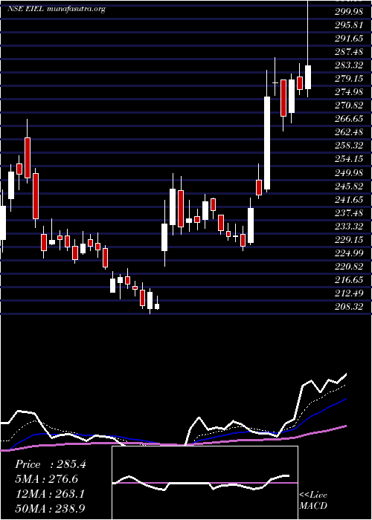Click the '<<Live MACD' label

point(313,500)
